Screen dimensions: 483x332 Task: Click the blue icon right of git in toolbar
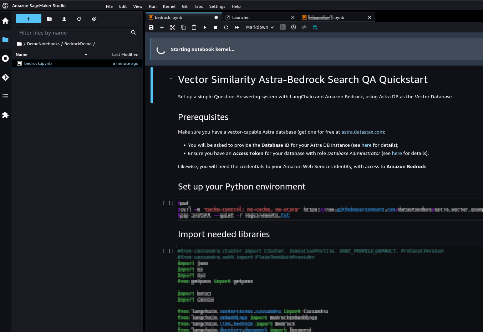315,27
